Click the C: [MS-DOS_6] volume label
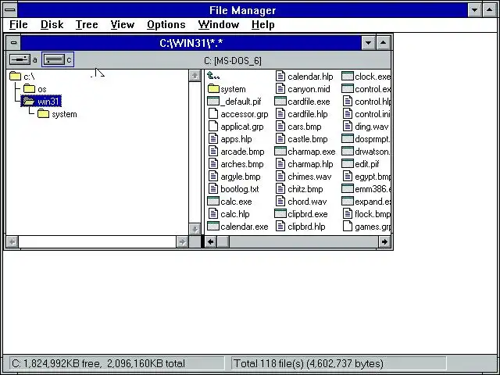The image size is (500, 375). pos(233,61)
